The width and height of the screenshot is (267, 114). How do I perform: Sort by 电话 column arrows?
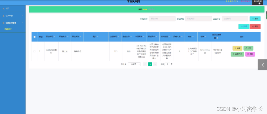click(206, 37)
